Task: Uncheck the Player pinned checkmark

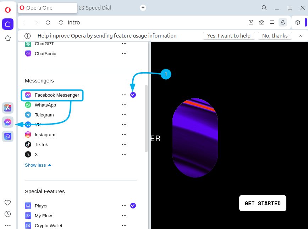Action: pyautogui.click(x=133, y=206)
